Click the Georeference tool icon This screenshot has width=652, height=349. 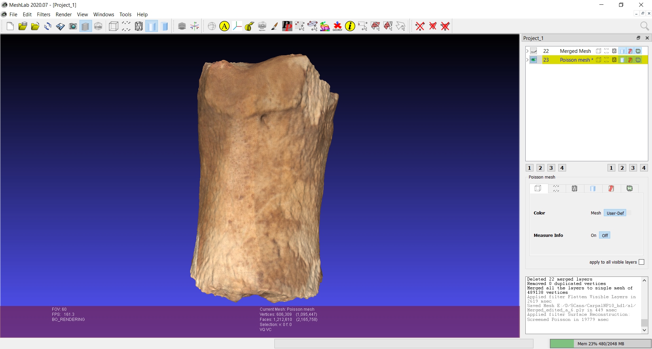point(337,26)
